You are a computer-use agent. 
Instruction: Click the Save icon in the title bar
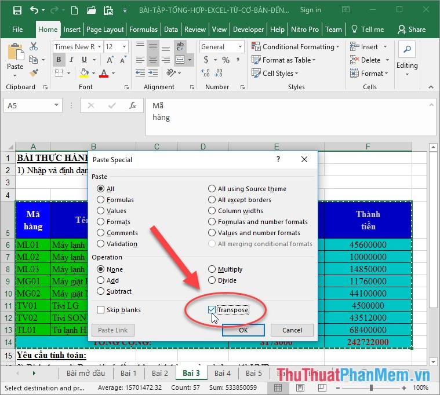[x=17, y=10]
